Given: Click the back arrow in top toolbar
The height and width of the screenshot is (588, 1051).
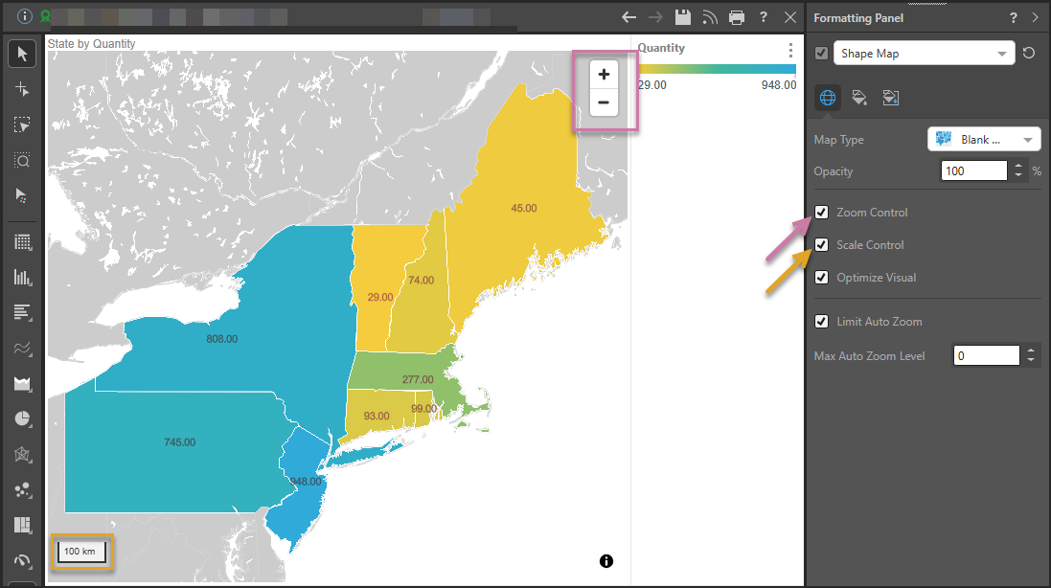Looking at the screenshot, I should [629, 17].
